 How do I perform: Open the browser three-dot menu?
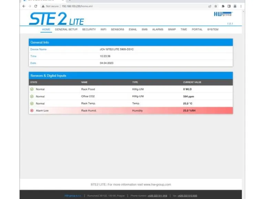coord(241,6)
